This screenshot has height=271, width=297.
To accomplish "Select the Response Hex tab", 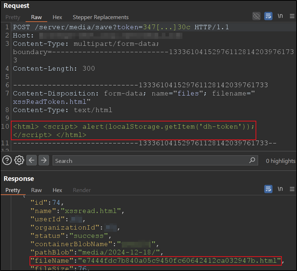I will click(57, 190).
